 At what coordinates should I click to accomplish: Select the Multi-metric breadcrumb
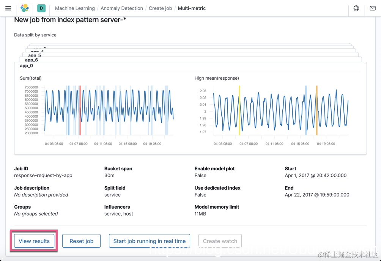[x=192, y=8]
